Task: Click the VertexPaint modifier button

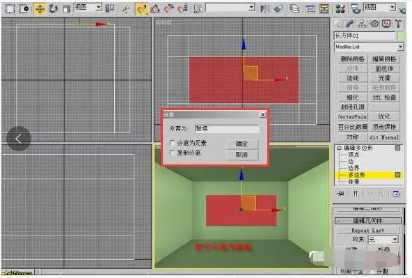Action: pos(352,116)
